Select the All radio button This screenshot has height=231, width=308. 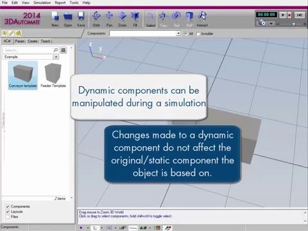(186, 34)
